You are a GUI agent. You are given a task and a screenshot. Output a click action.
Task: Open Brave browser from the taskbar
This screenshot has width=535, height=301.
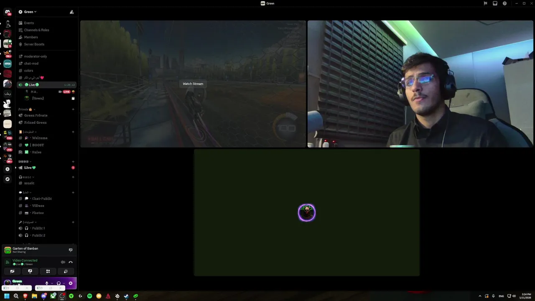click(25, 296)
